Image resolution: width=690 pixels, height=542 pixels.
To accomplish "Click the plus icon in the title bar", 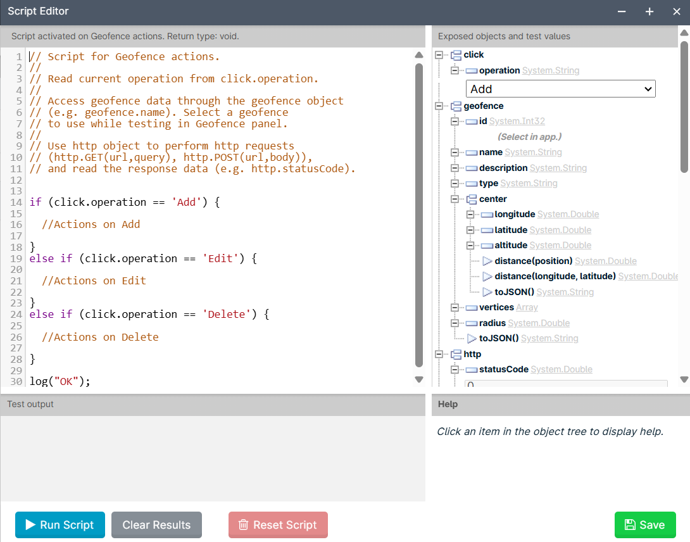I will 649,11.
